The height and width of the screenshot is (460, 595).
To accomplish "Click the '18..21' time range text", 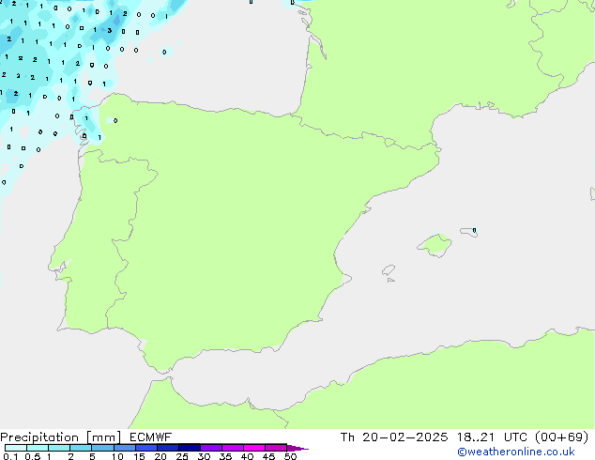I will [476, 437].
